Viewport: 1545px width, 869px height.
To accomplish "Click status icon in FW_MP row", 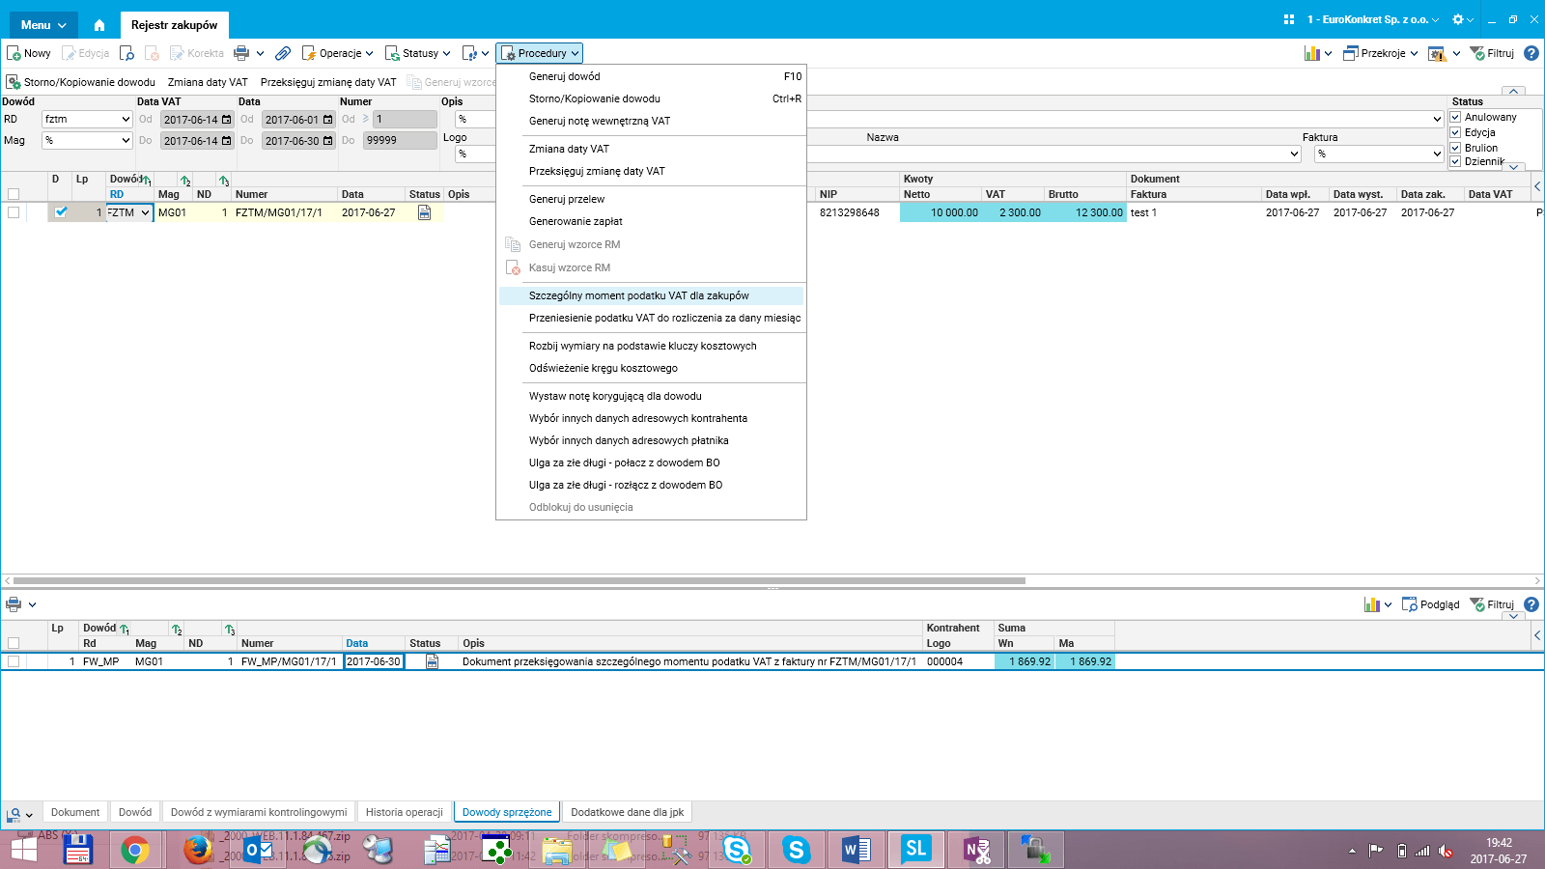I will pos(433,661).
